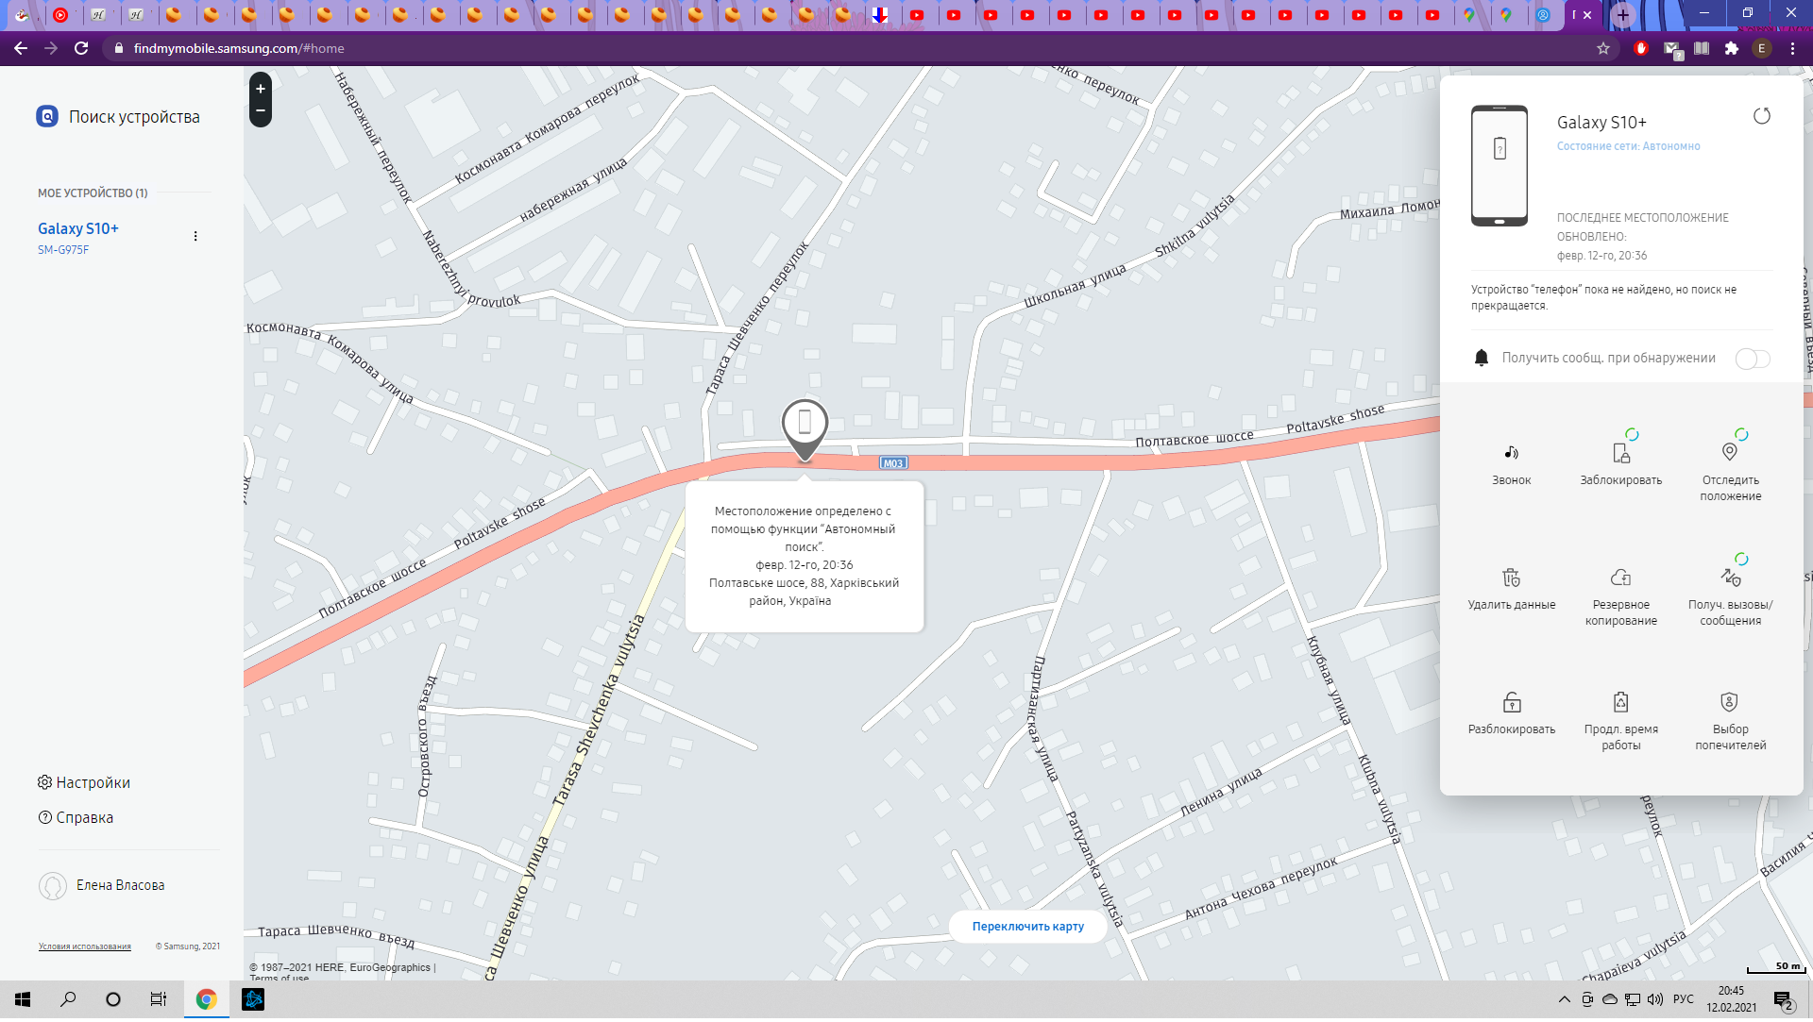The width and height of the screenshot is (1813, 1022).
Task: Click the phone thumbnail in device panel
Action: pyautogui.click(x=1499, y=165)
